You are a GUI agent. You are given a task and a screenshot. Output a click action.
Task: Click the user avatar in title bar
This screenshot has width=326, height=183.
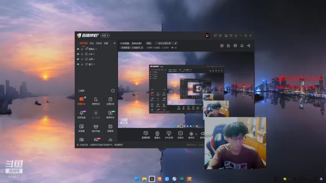[207, 35]
